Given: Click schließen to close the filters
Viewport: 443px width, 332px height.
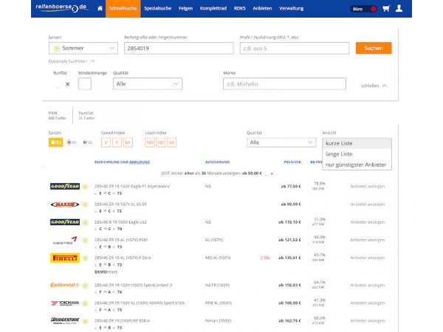Looking at the screenshot, I should click(374, 86).
